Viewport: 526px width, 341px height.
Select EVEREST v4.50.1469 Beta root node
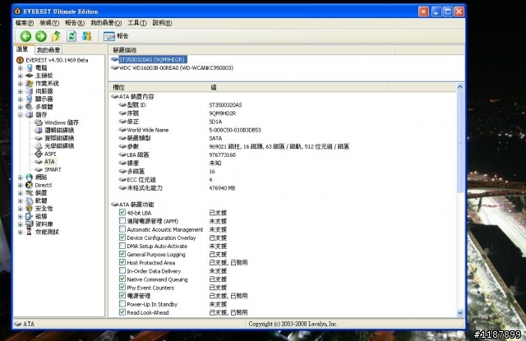pos(57,60)
